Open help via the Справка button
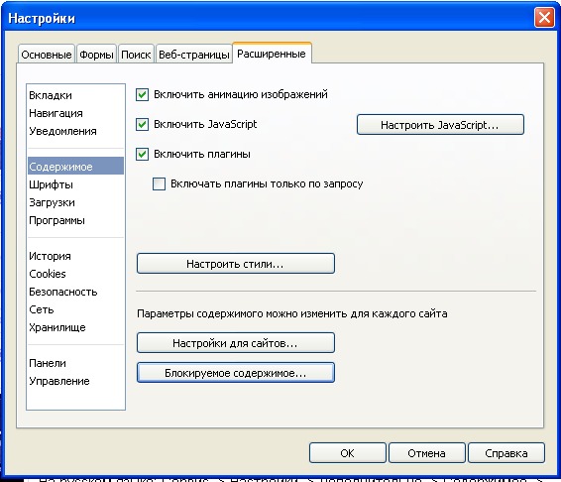Viewport: 561px width, 482px height. 506,453
